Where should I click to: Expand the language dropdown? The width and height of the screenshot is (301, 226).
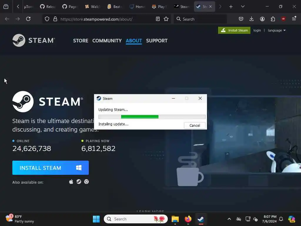(277, 30)
